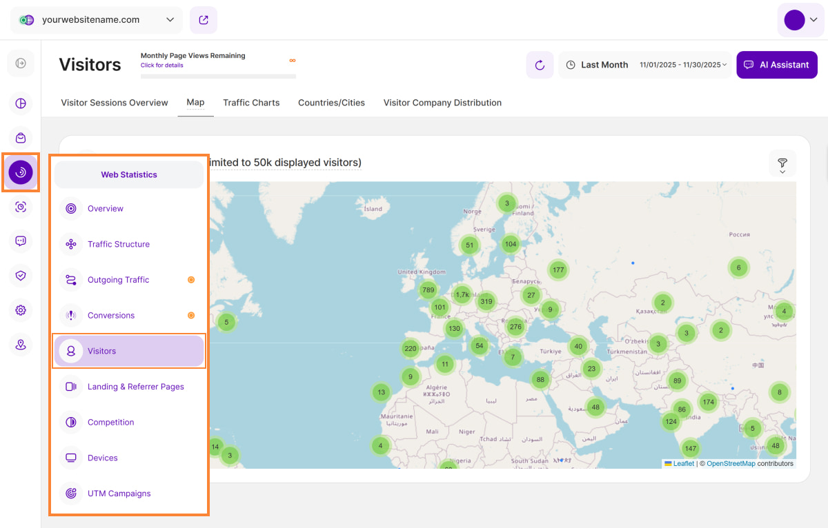Viewport: 828px width, 528px height.
Task: Click the 1,7k visitor cluster on map
Action: (x=462, y=294)
